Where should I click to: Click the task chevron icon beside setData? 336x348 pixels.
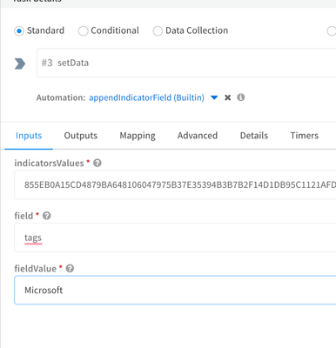20,64
